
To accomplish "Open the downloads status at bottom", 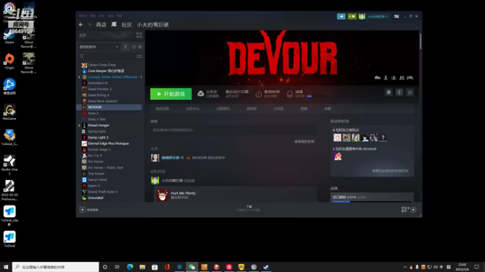I will point(249,209).
